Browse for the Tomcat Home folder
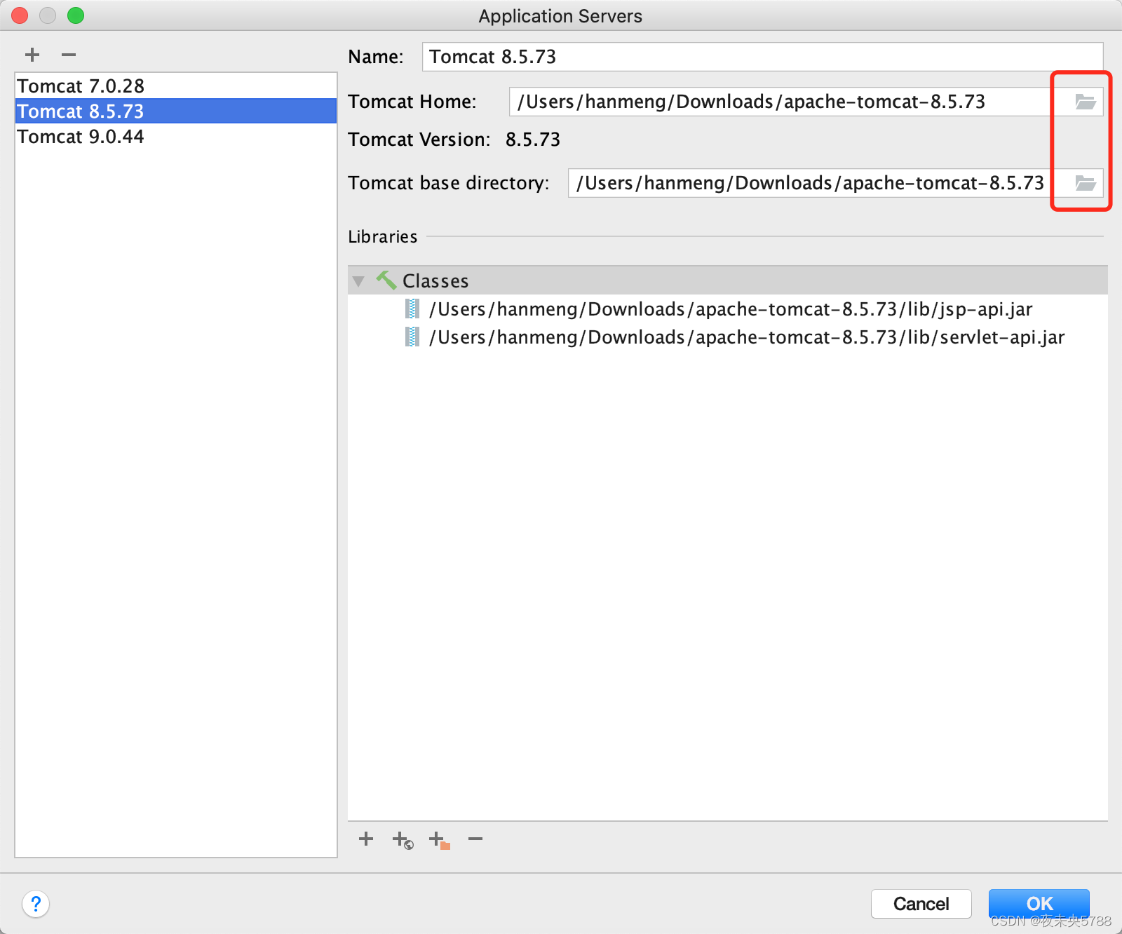This screenshot has height=934, width=1122. (x=1085, y=102)
